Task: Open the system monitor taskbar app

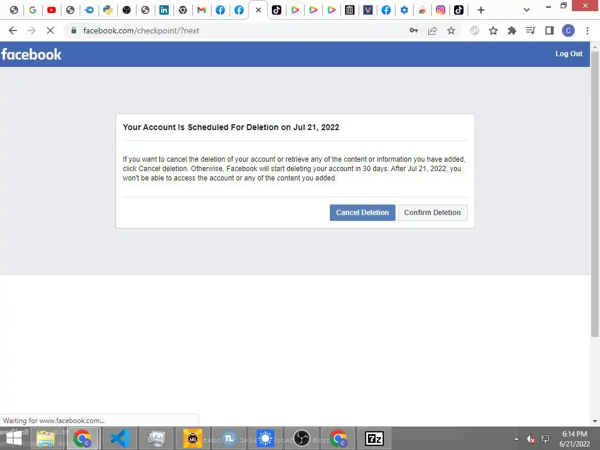Action: click(156, 438)
